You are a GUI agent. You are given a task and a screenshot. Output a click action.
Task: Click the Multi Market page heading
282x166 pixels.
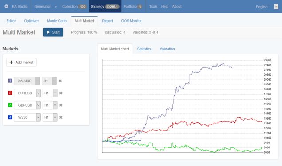tap(19, 32)
